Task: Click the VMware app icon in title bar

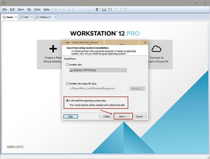Action: 3,3
